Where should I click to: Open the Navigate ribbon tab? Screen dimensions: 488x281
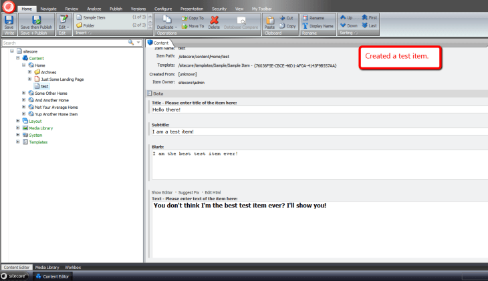[x=49, y=9]
